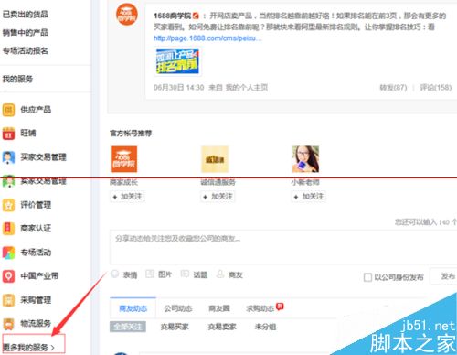Follow 诚信通服务 with 加关注 button

tap(218, 197)
